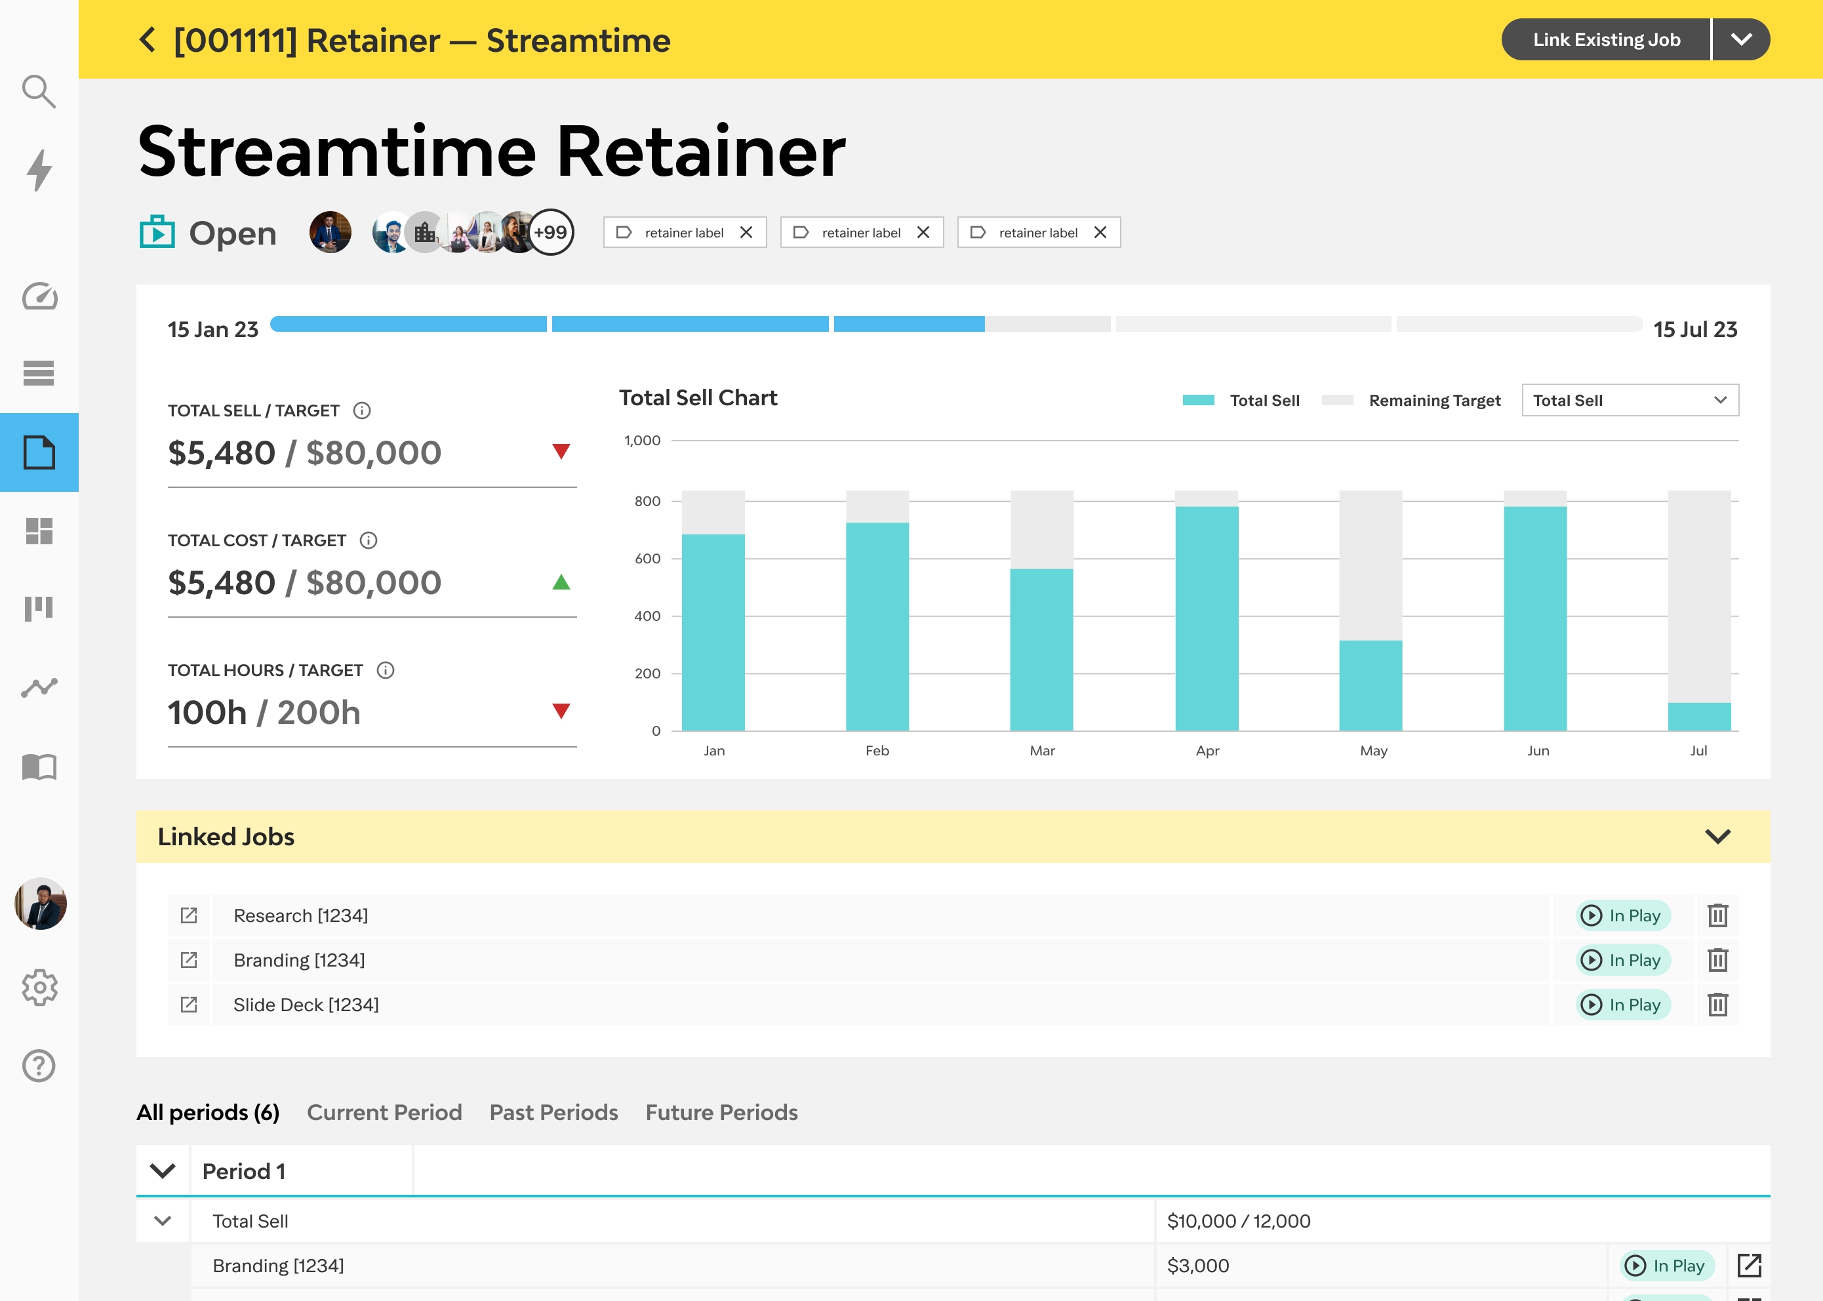The height and width of the screenshot is (1301, 1823).
Task: Collapse the Period 1 row
Action: [163, 1171]
